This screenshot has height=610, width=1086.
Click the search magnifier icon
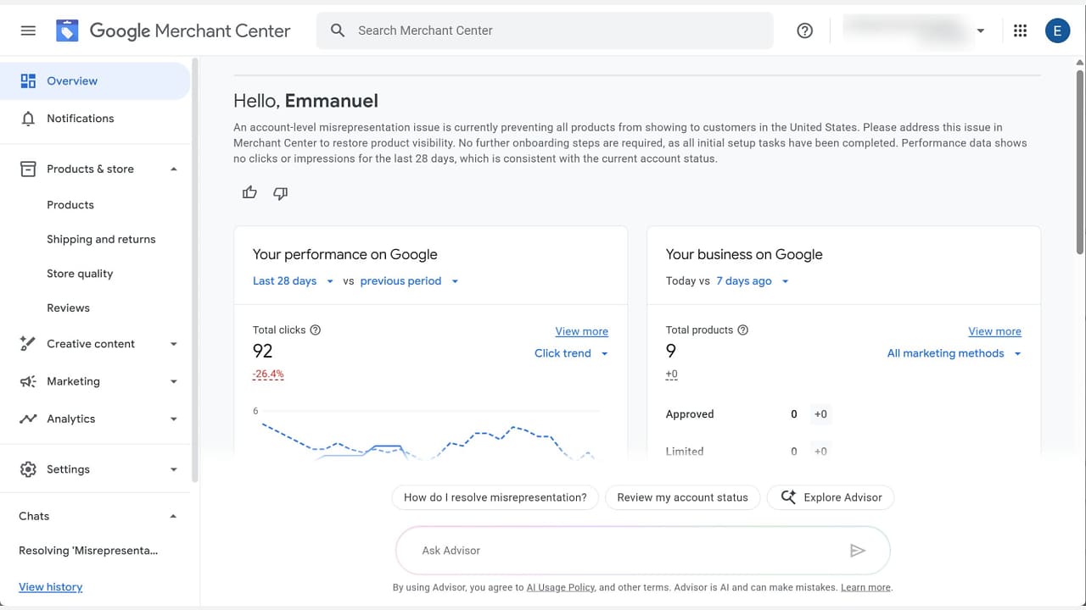(x=338, y=30)
